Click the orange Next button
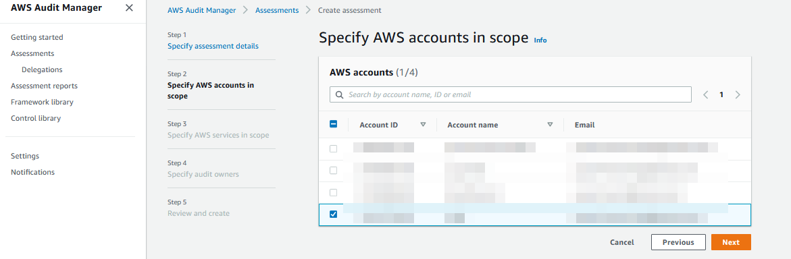Image resolution: width=791 pixels, height=259 pixels. (x=731, y=242)
